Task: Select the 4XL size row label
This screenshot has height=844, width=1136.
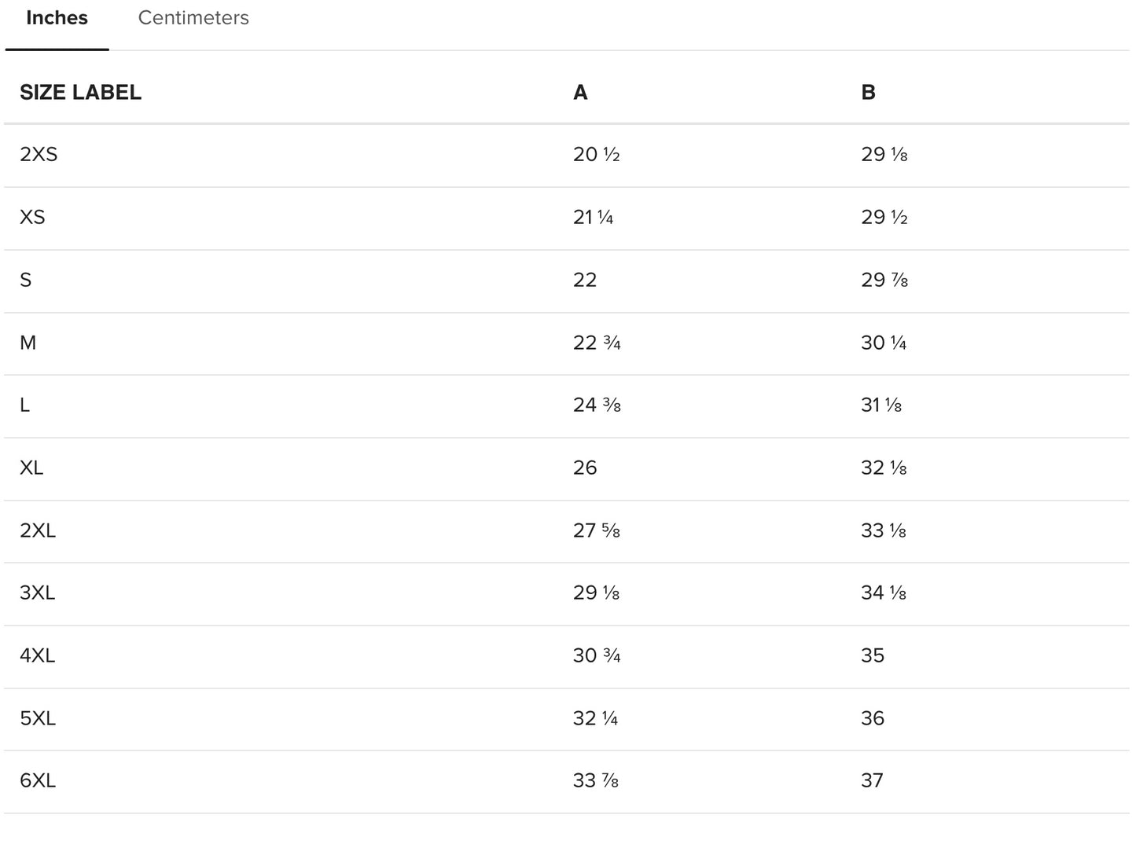Action: [x=38, y=656]
